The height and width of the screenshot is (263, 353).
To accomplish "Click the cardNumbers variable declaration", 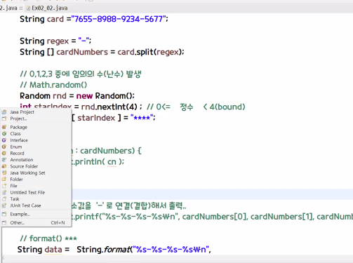I will click(x=82, y=52).
